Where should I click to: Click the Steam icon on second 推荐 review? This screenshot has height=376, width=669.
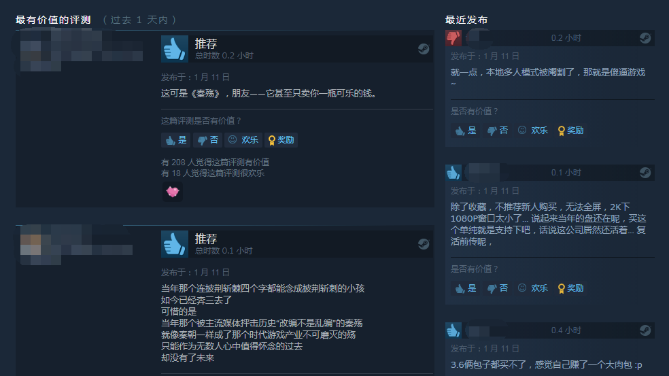point(424,244)
